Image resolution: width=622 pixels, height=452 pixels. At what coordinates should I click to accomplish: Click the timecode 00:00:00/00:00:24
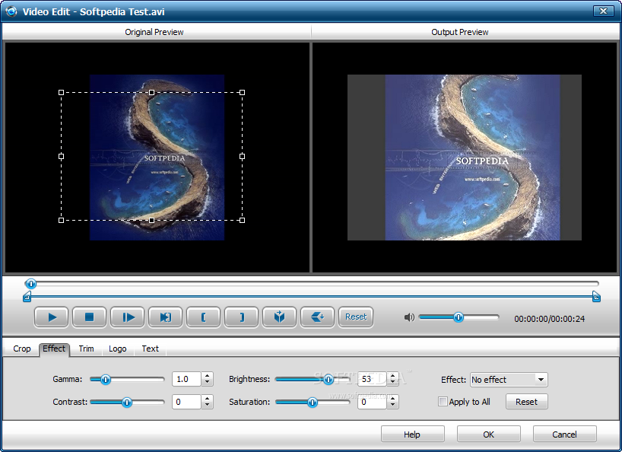pos(550,319)
